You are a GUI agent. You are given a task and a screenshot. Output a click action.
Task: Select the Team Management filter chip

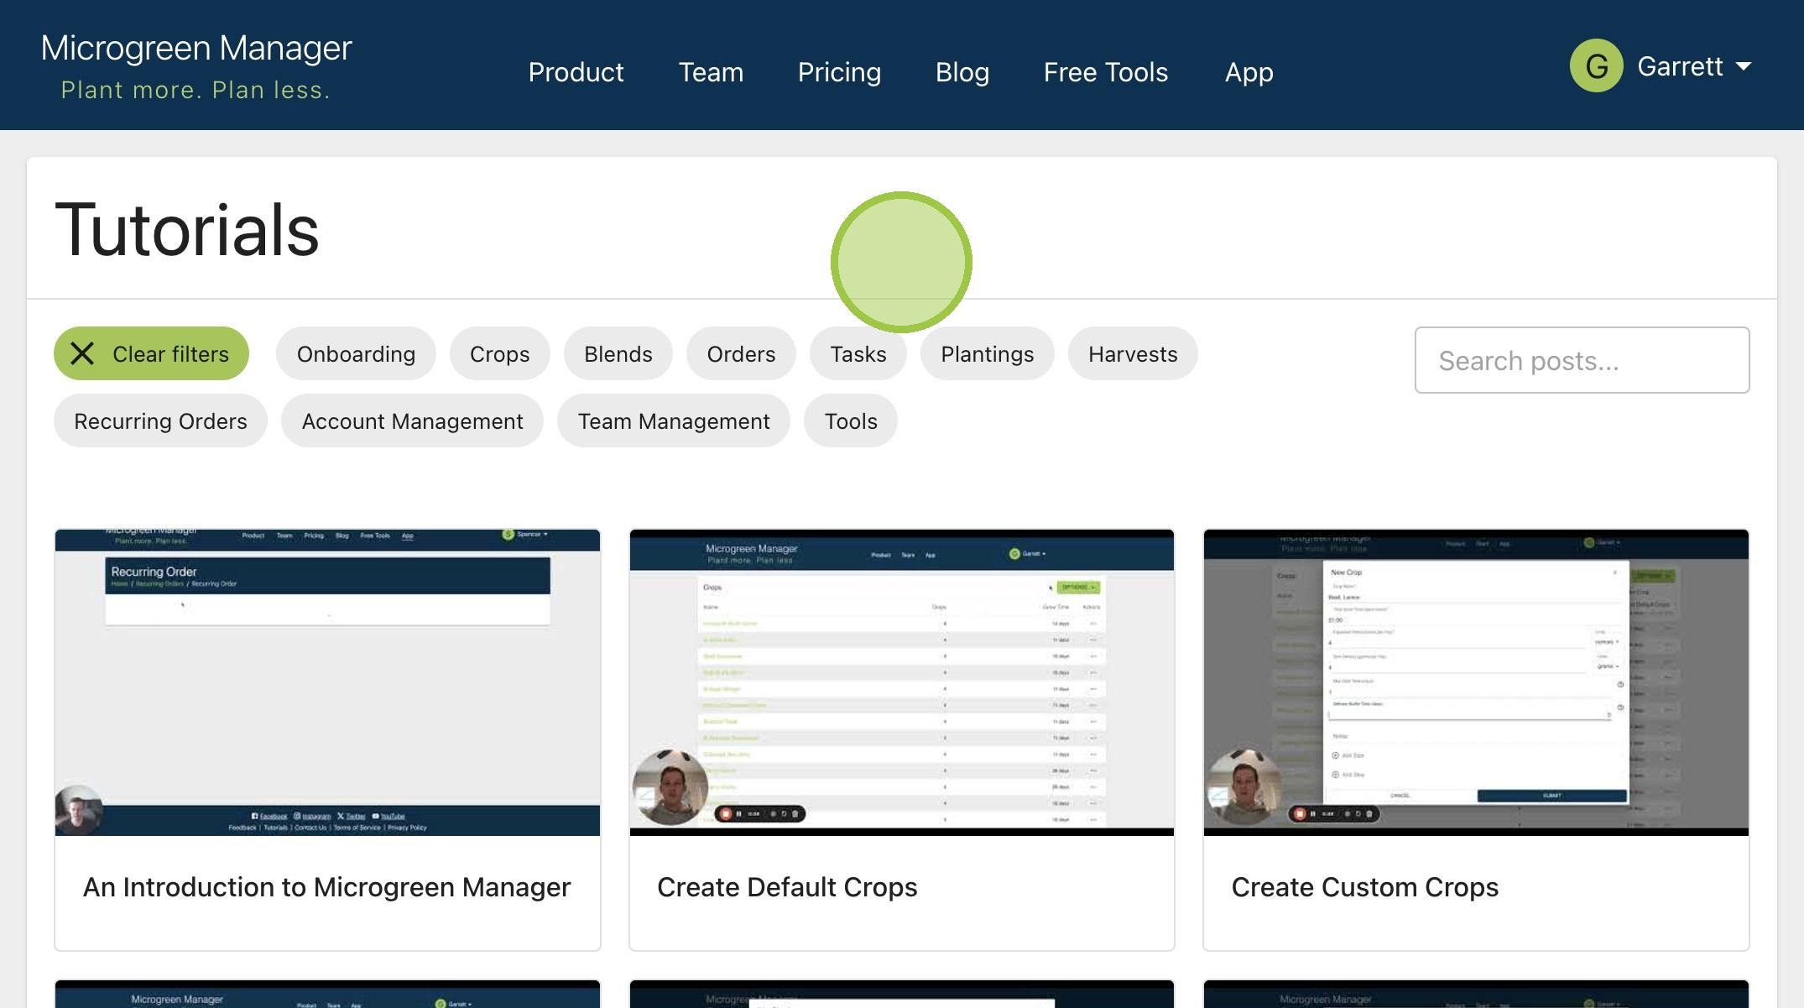pyautogui.click(x=673, y=420)
